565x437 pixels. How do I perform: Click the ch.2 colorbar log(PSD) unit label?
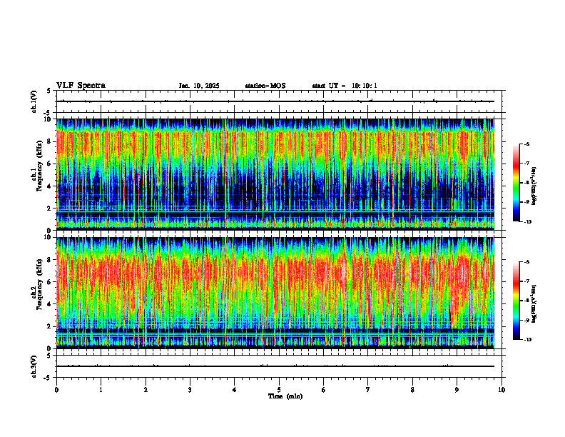(x=534, y=303)
